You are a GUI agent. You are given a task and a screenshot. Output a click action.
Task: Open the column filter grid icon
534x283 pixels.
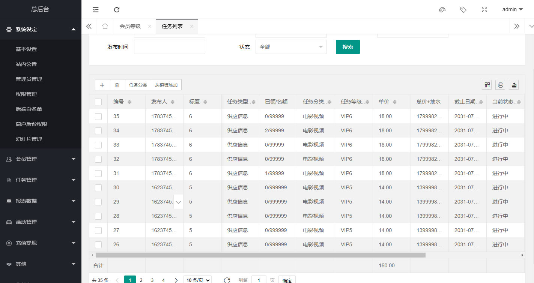coord(487,85)
